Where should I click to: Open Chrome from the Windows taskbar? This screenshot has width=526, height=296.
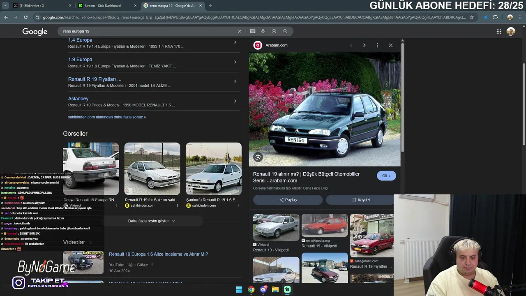coord(251,289)
